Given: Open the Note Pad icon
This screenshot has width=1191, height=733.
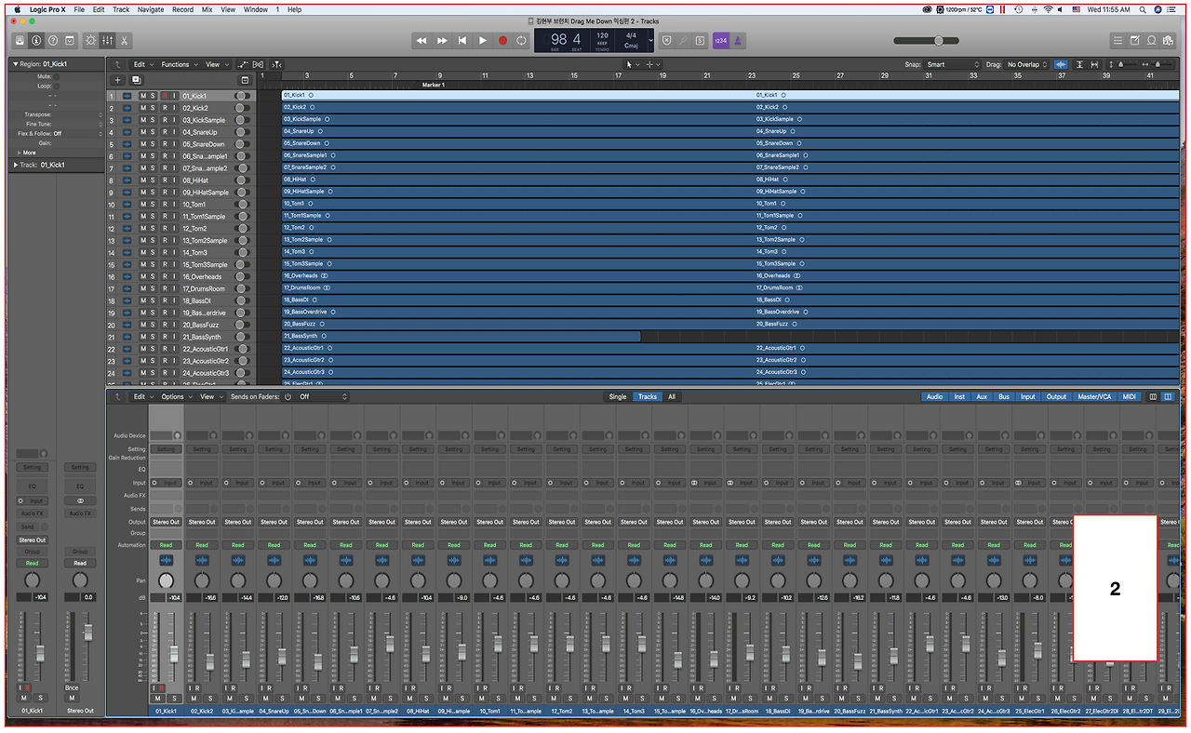Looking at the screenshot, I should pos(1135,40).
